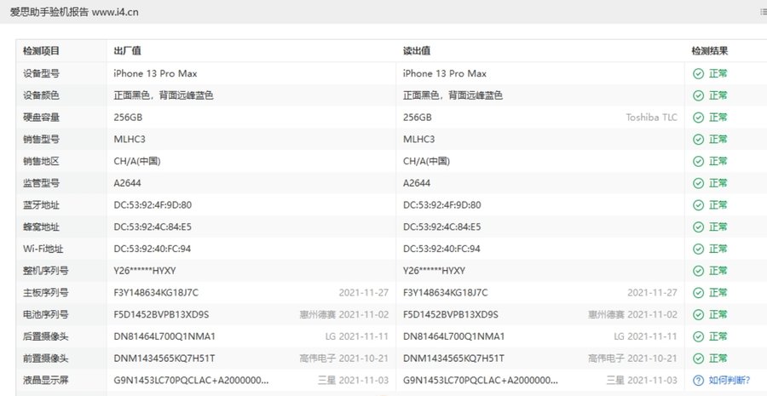Click the 读出值 column header
Screen dimensions: 767x396
pyautogui.click(x=416, y=51)
